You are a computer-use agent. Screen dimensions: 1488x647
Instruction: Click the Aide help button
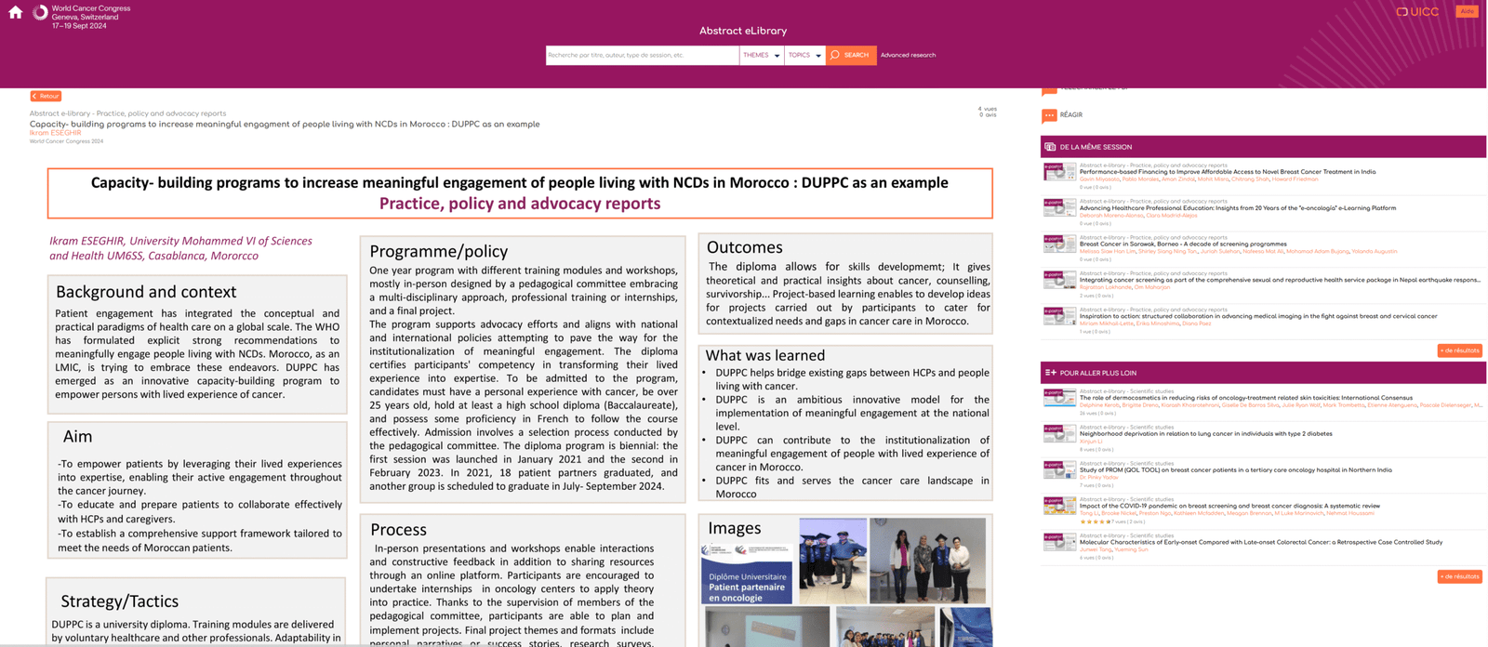(1467, 12)
